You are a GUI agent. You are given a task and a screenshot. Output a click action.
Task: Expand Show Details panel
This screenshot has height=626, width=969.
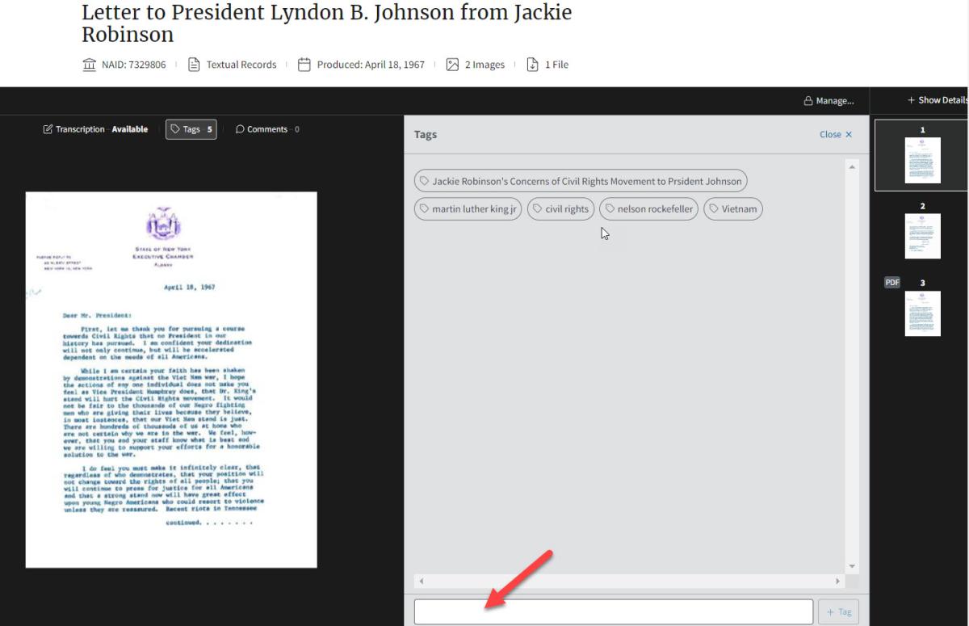937,100
